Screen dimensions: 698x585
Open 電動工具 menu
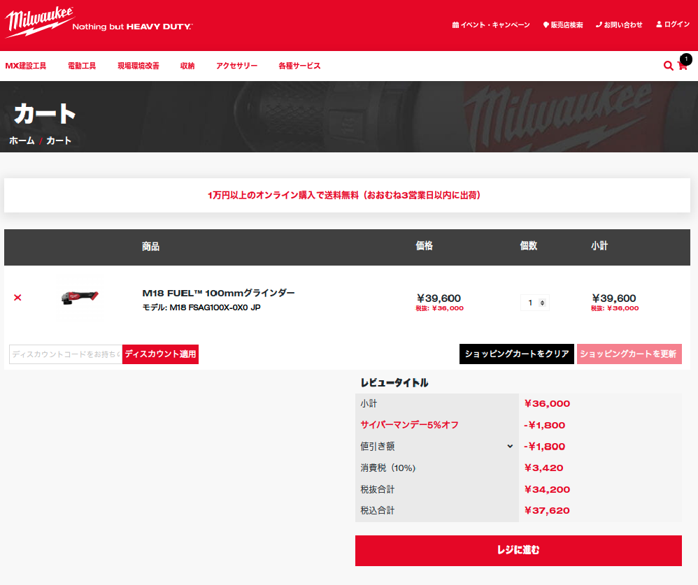[82, 66]
